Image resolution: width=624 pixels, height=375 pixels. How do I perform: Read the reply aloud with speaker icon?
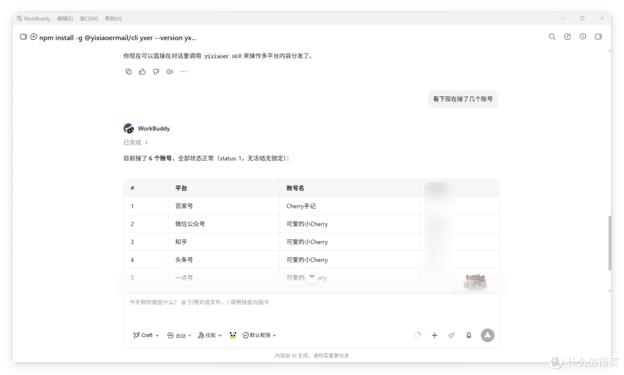[x=169, y=72]
